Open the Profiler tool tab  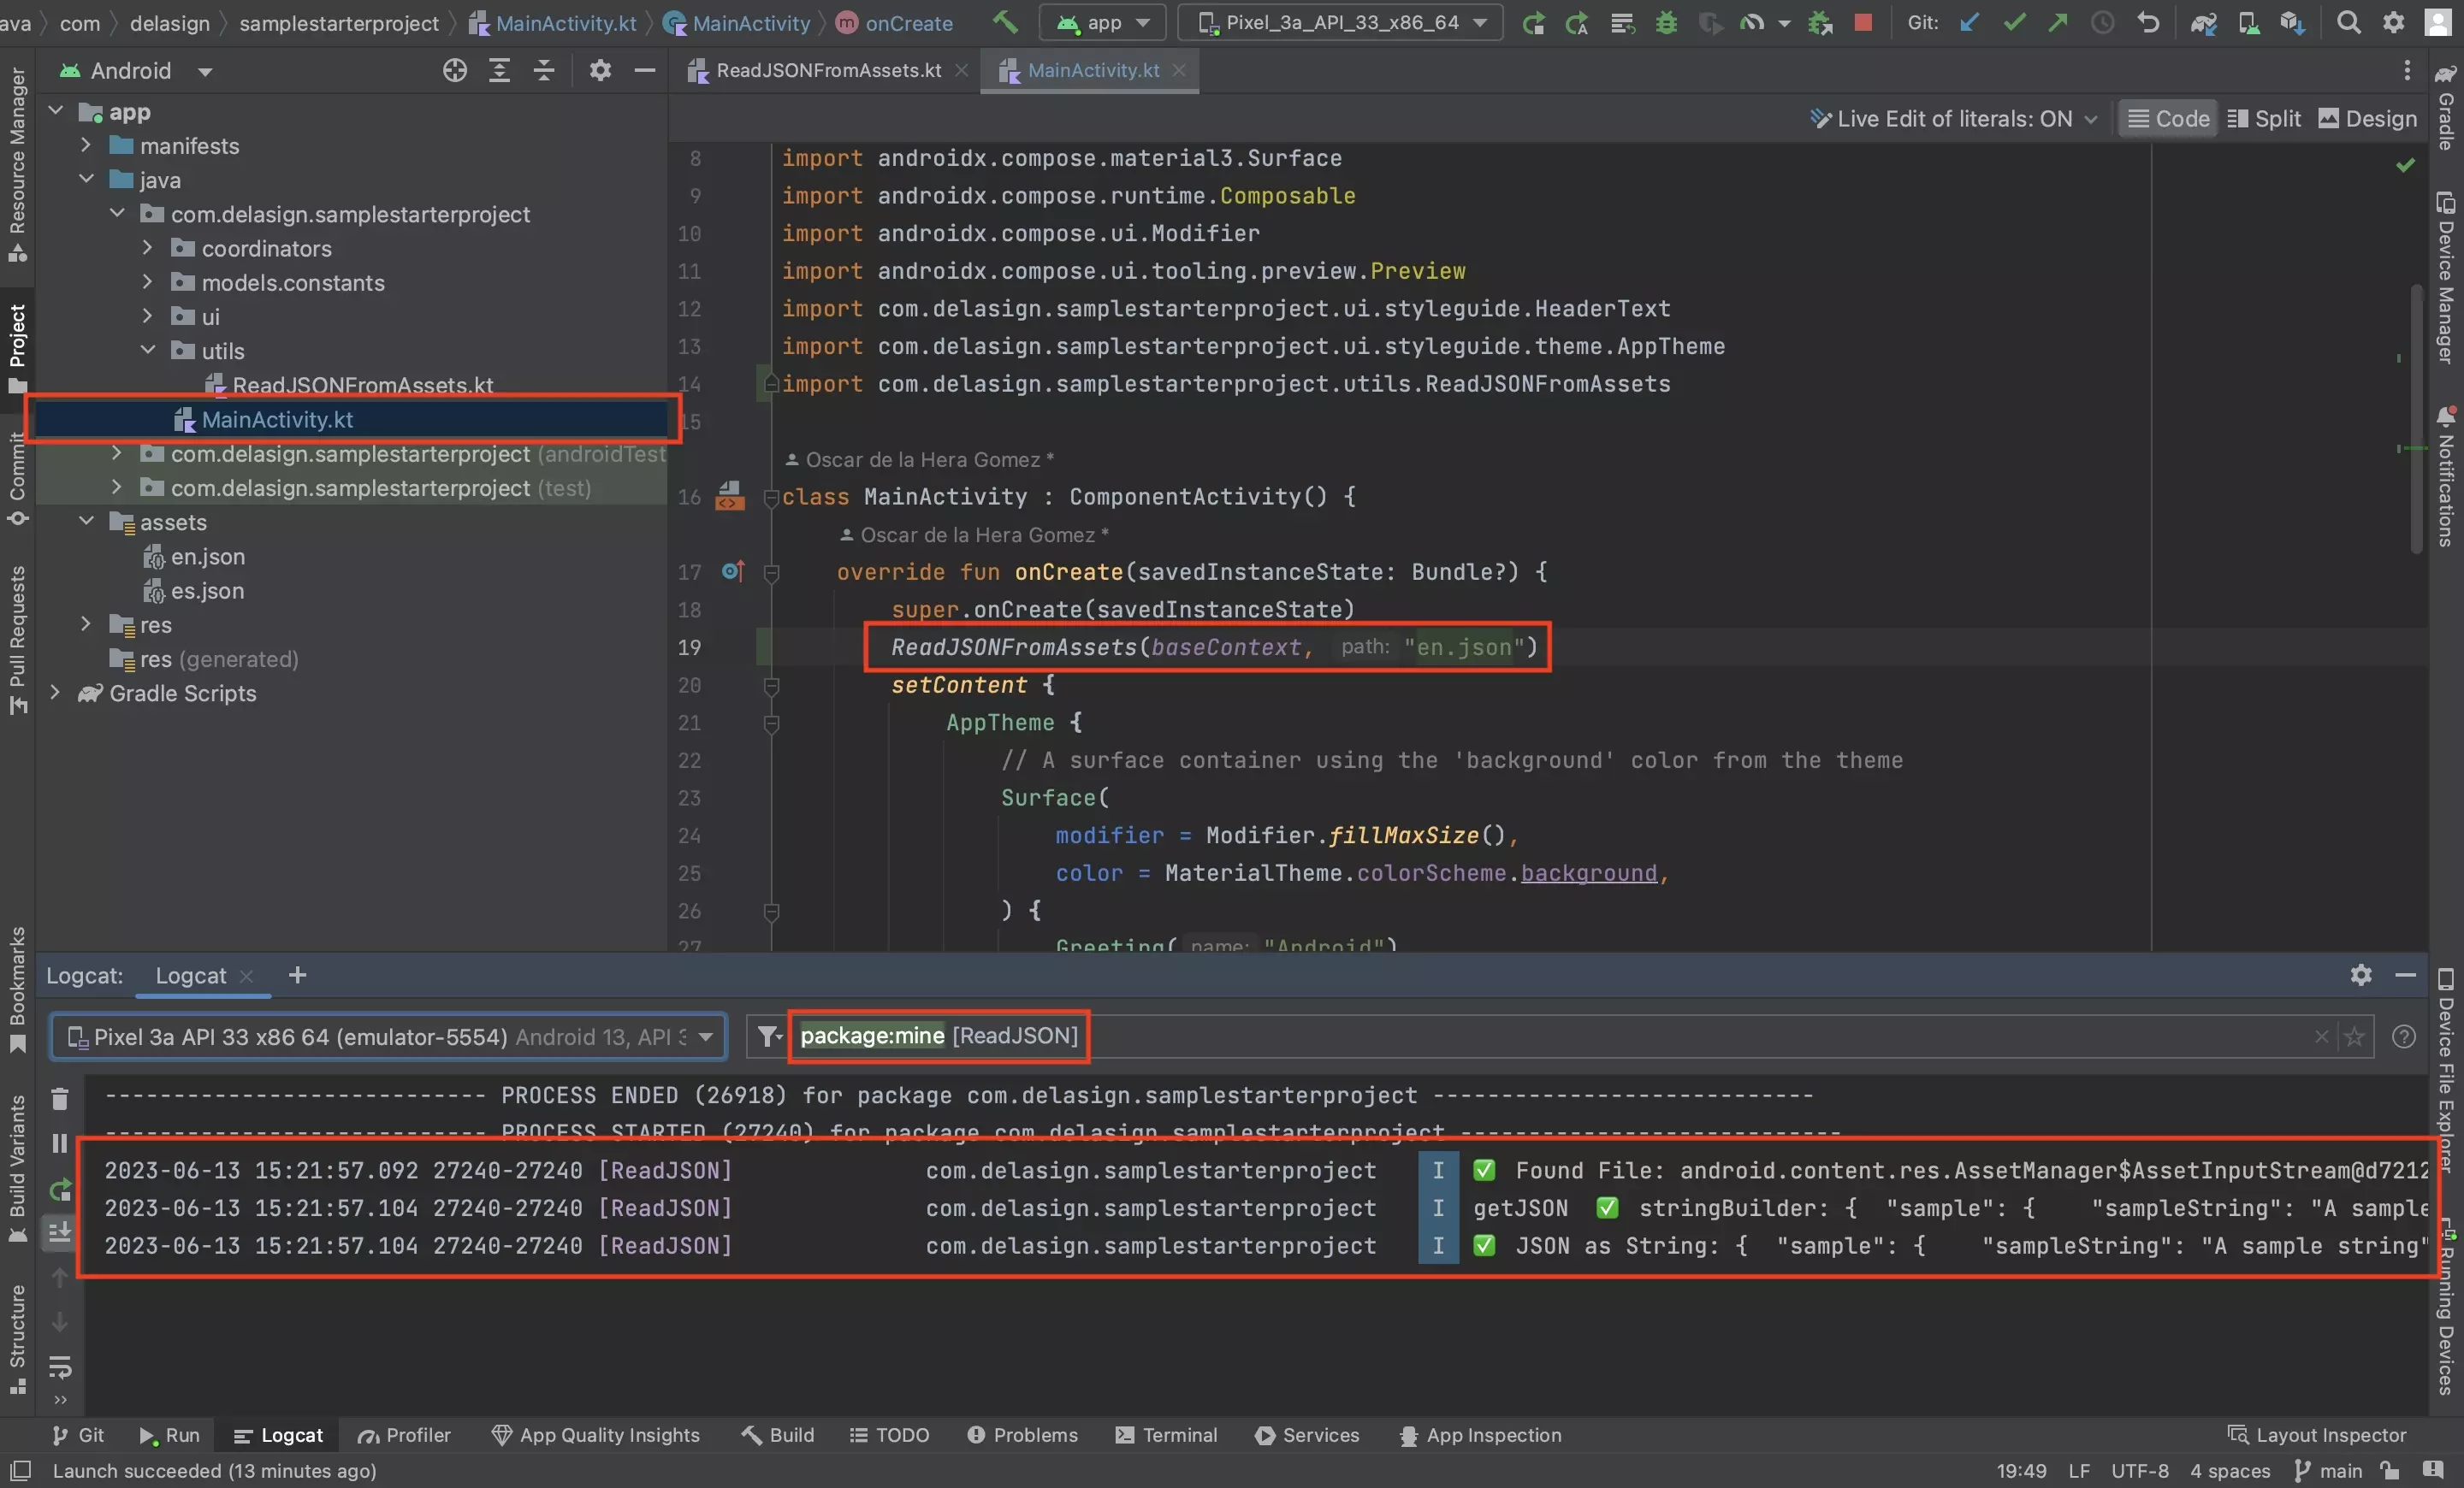click(x=404, y=1435)
